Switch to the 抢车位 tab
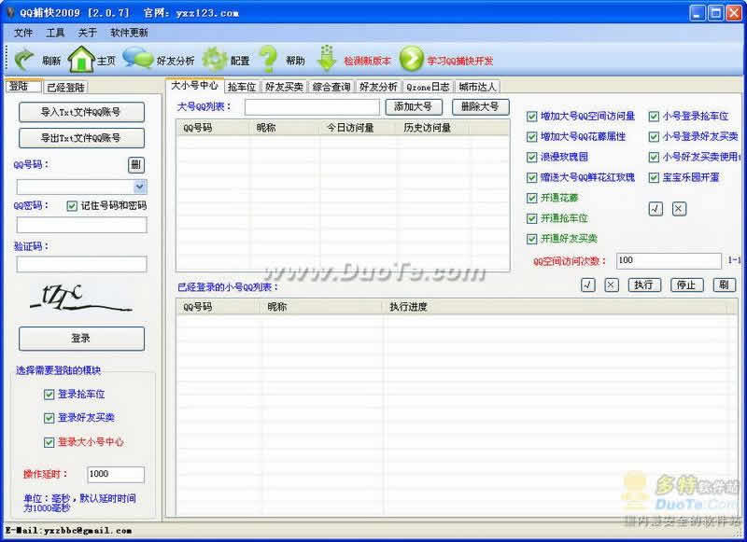747x542 pixels. coord(242,87)
